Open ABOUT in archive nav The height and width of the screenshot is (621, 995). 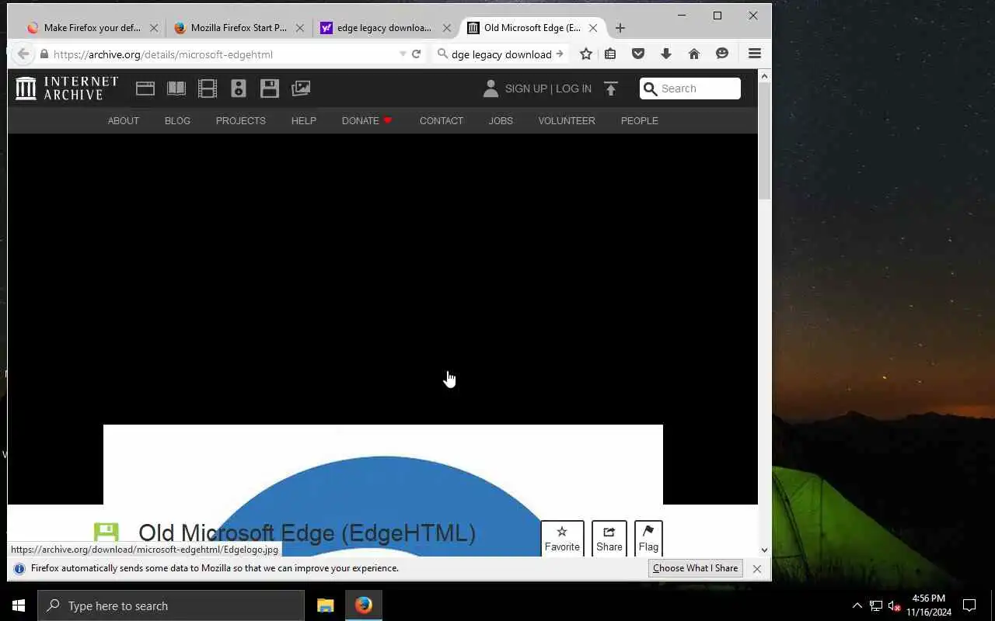(124, 121)
